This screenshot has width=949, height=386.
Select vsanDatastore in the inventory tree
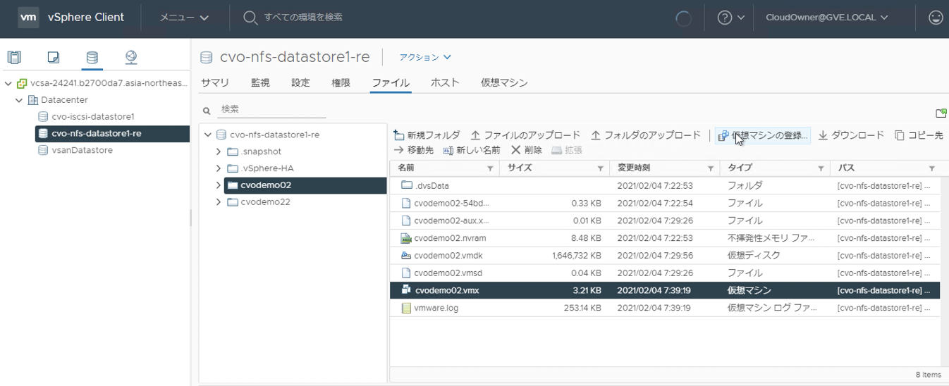click(x=82, y=151)
